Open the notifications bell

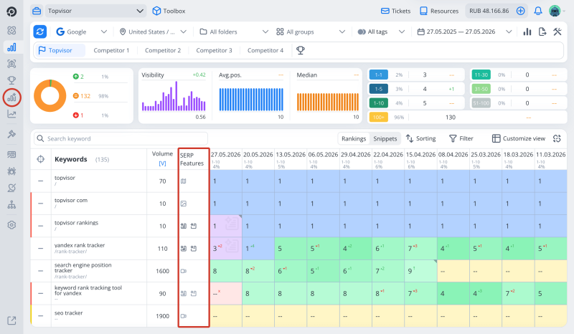537,11
